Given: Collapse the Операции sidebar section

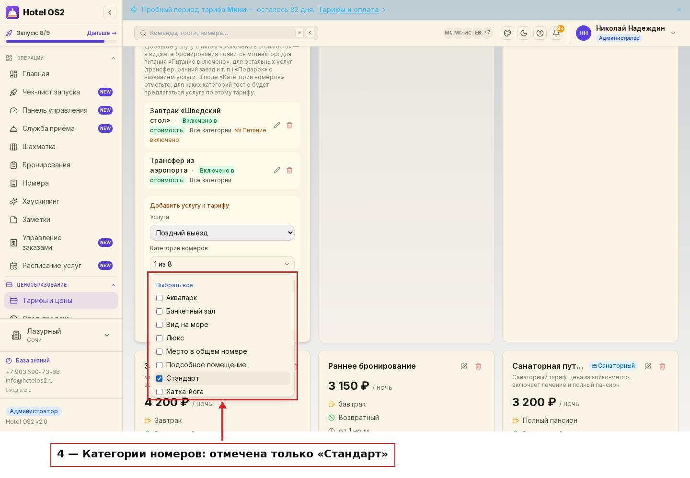Looking at the screenshot, I should coord(113,58).
